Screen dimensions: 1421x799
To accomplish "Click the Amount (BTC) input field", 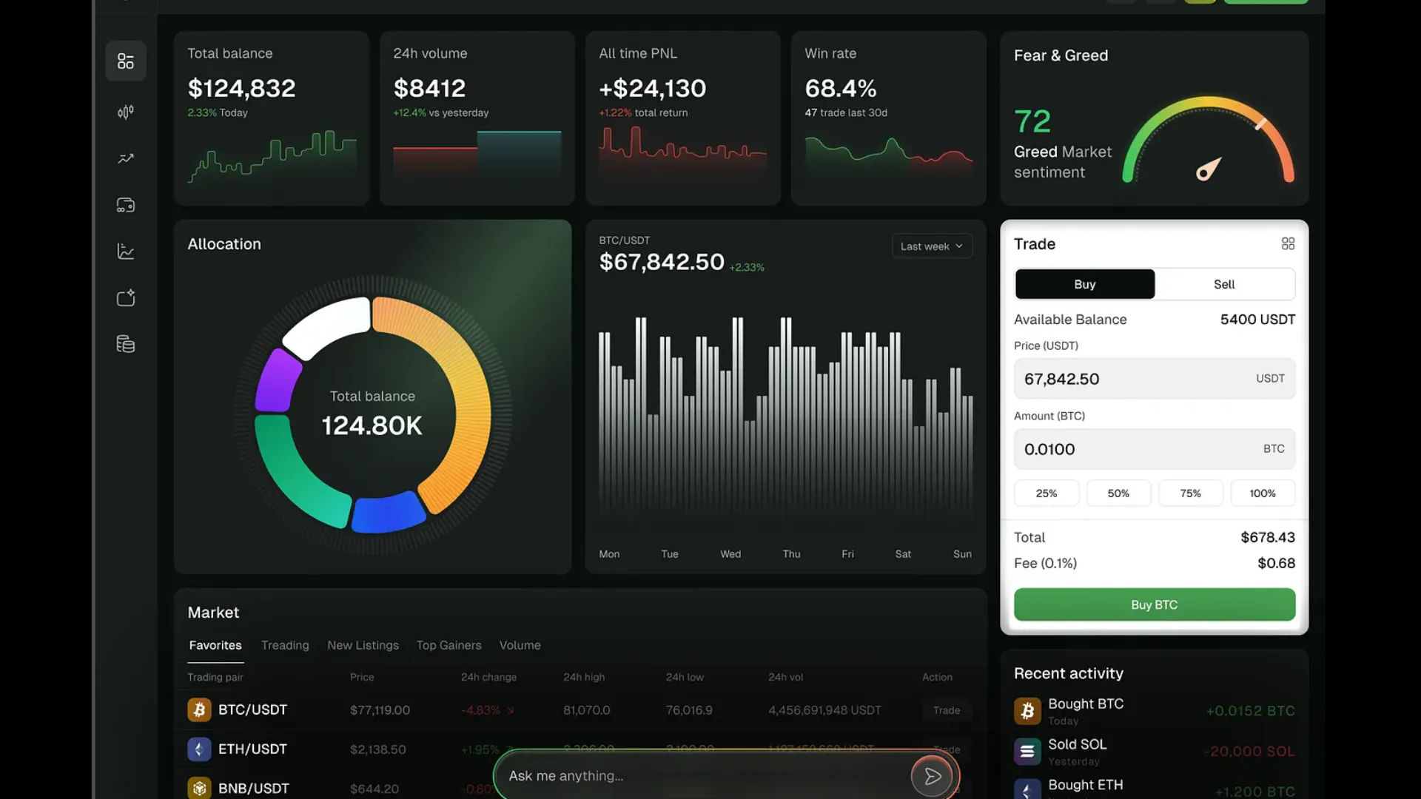I will (x=1155, y=449).
